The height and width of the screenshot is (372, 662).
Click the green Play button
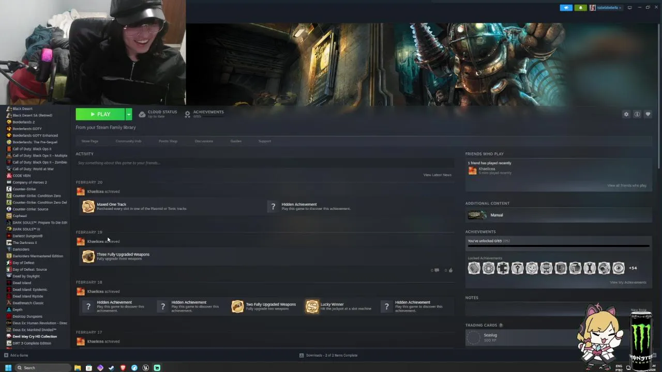[x=100, y=114]
